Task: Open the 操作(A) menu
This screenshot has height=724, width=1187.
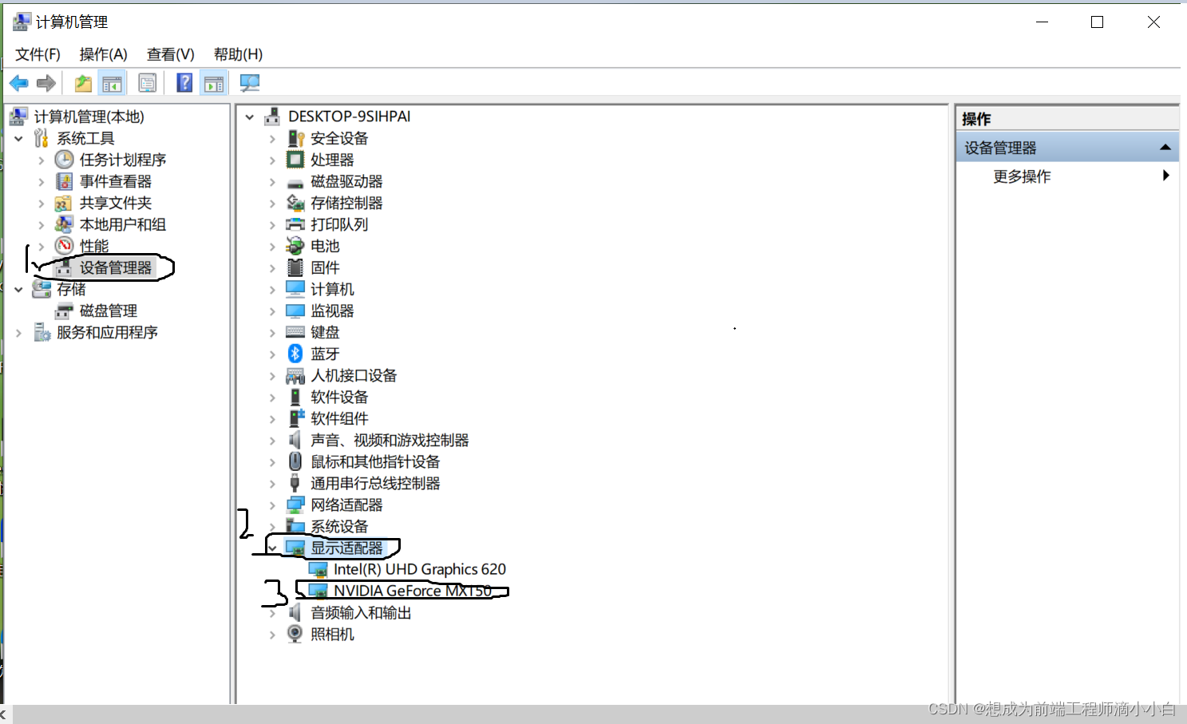Action: click(x=103, y=54)
